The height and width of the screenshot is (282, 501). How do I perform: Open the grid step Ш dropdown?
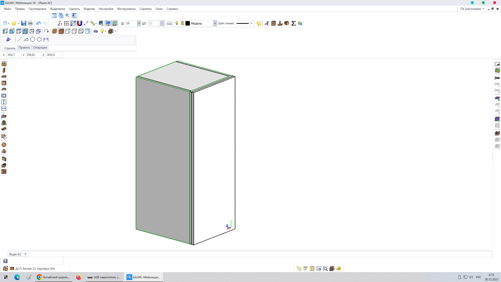point(139,23)
